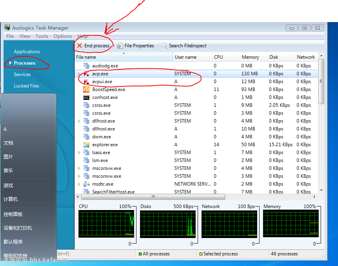
Task: Open 控制面板 in the Start menu
Action: pos(13,214)
